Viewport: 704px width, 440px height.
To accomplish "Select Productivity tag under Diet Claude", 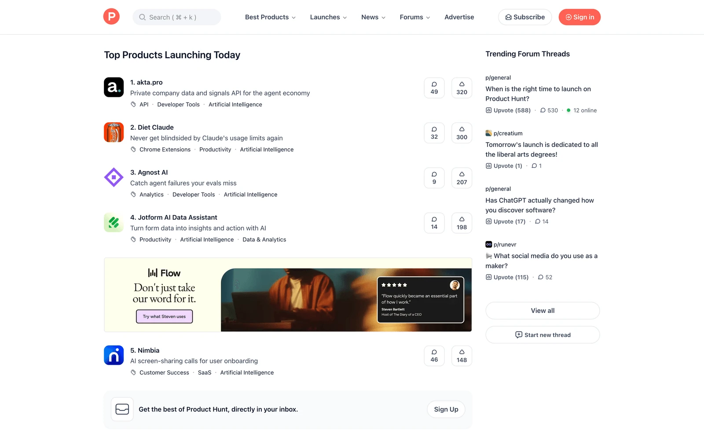I will tap(215, 150).
